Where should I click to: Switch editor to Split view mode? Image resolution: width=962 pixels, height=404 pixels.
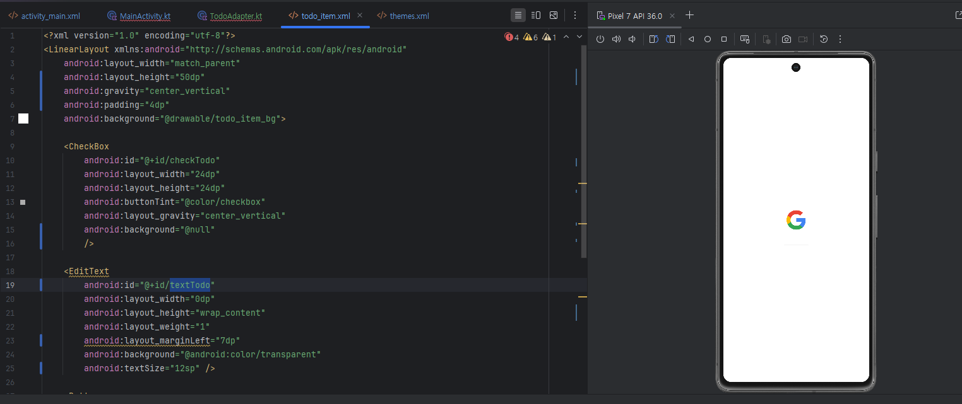536,15
